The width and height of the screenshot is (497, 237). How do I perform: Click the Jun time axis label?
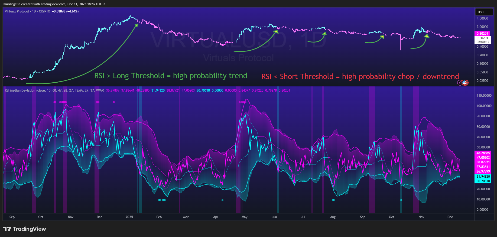(274, 217)
